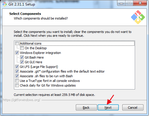
Task: Uncheck Associate .git* configuration files option
Action: coord(17,71)
